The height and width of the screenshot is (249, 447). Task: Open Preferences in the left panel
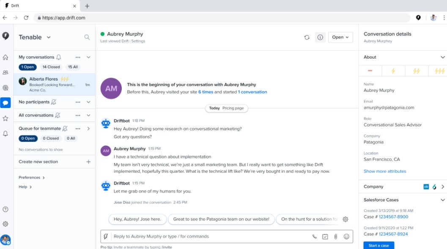pos(31,177)
